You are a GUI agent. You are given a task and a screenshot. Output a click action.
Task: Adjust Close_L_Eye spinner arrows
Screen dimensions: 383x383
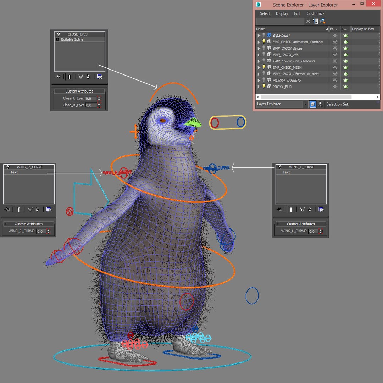coord(99,99)
